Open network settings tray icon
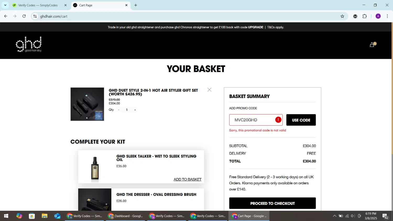 [x=347, y=216]
